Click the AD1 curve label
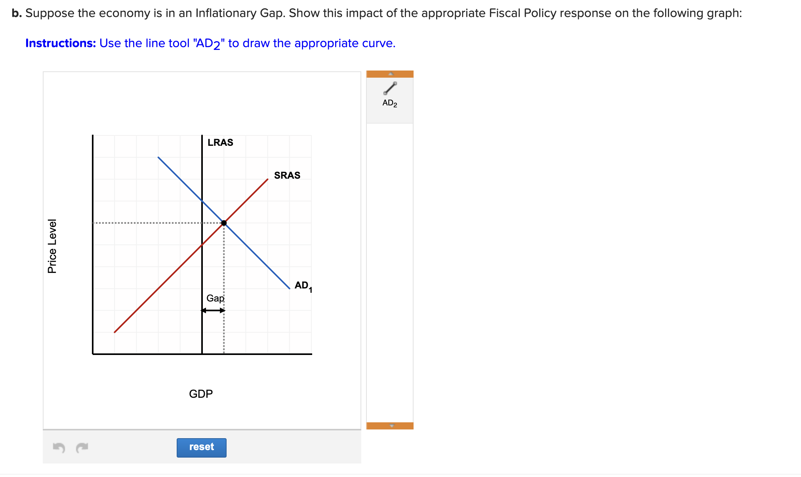The width and height of the screenshot is (801, 477). (302, 285)
